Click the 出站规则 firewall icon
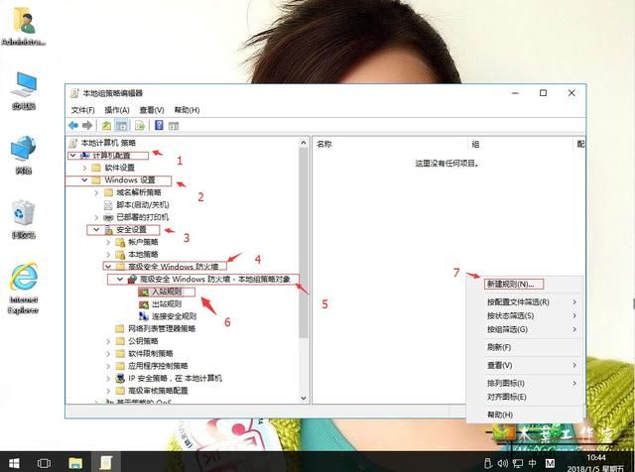635x472 pixels. point(144,304)
